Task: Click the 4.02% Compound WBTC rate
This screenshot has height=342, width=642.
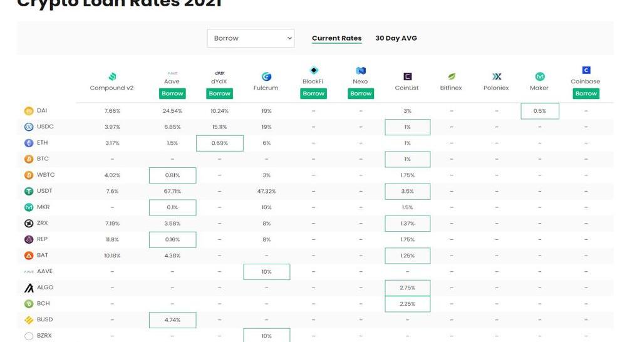Action: click(x=112, y=175)
